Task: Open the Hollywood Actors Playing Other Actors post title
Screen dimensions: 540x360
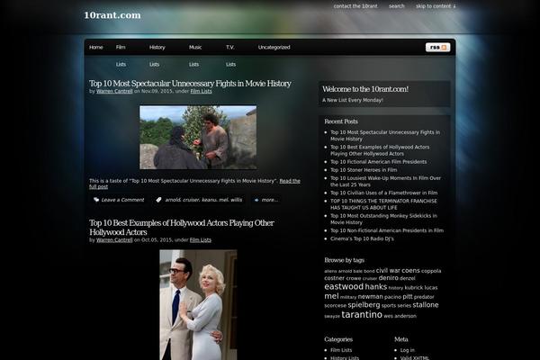Action: click(182, 228)
